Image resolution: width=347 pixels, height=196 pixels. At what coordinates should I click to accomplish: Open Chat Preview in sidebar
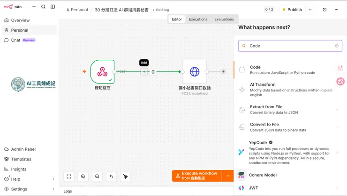[30, 40]
